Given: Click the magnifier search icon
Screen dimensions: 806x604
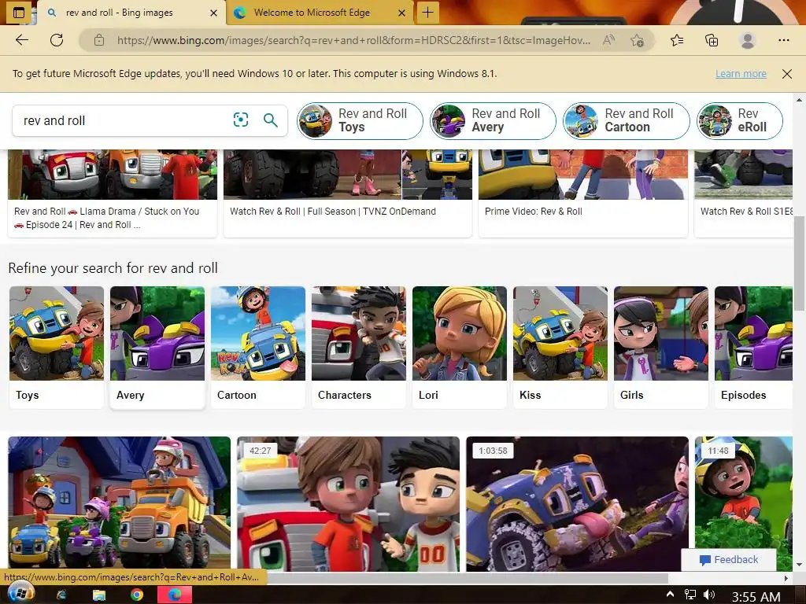Looking at the screenshot, I should [x=271, y=120].
